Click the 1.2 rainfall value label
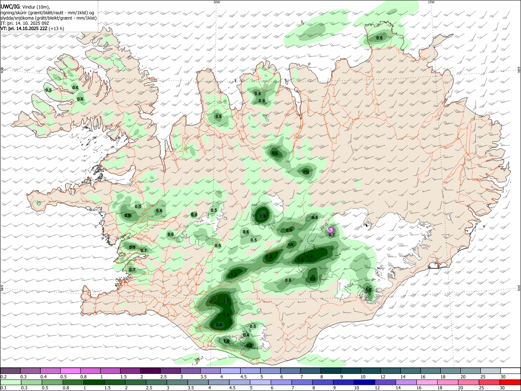This screenshot has width=521, height=391. click(x=250, y=345)
